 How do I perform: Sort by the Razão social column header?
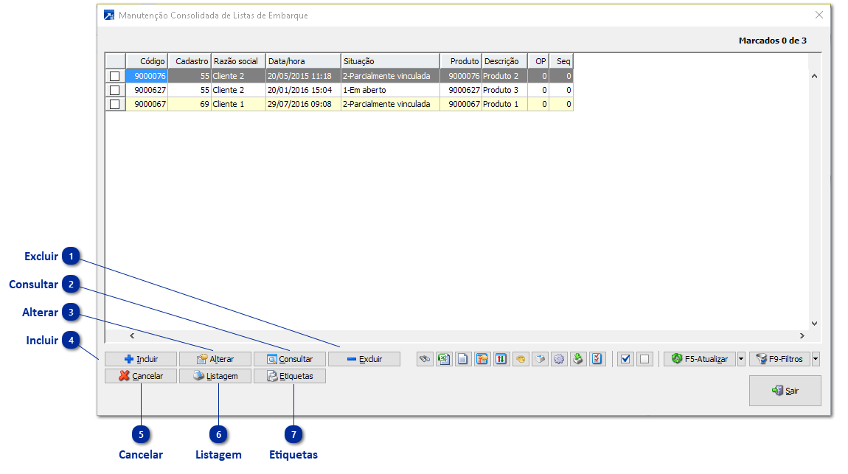pos(238,61)
